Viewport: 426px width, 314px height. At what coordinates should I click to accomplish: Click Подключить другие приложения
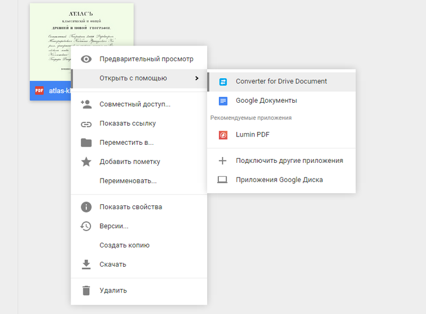(289, 161)
